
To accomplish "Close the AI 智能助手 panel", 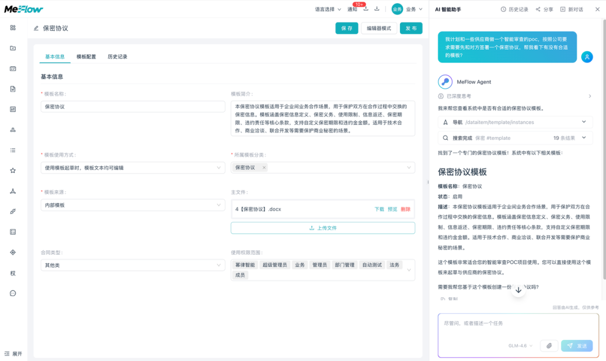I will [x=597, y=10].
